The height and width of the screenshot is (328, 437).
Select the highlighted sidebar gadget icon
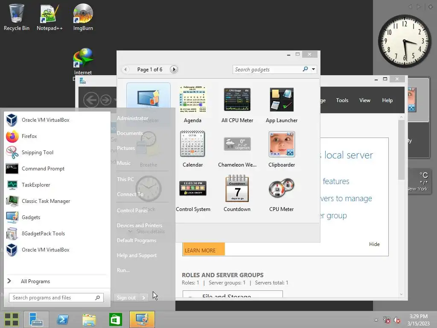148,98
